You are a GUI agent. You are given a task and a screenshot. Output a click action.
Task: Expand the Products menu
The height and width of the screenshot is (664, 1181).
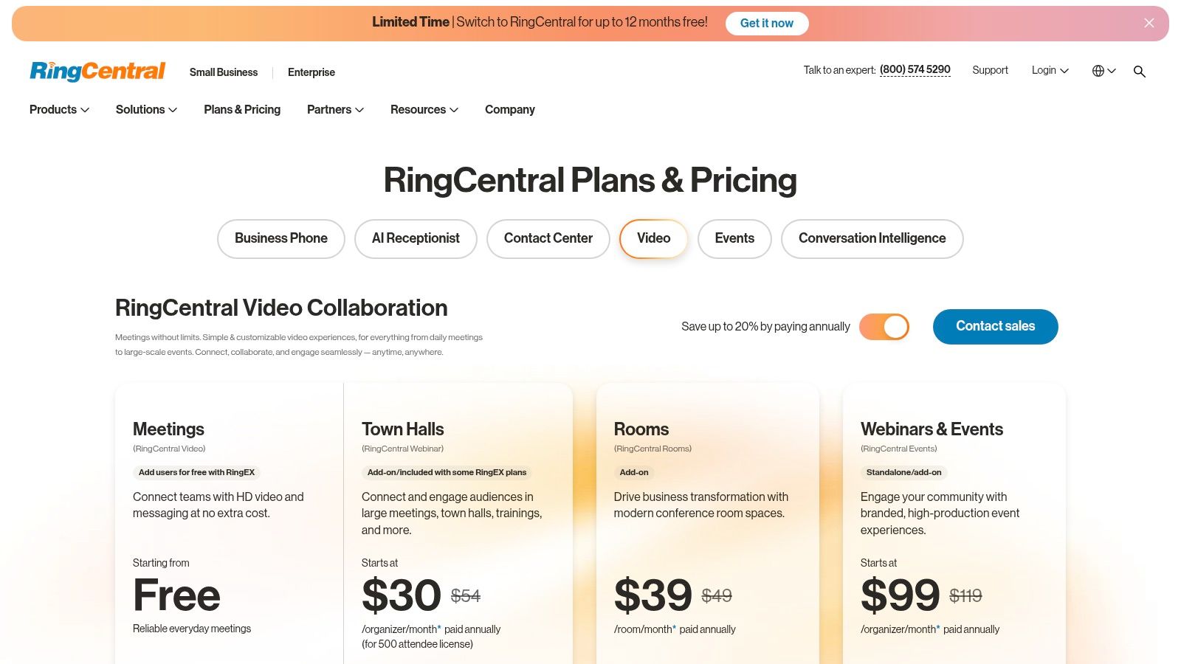pyautogui.click(x=58, y=109)
